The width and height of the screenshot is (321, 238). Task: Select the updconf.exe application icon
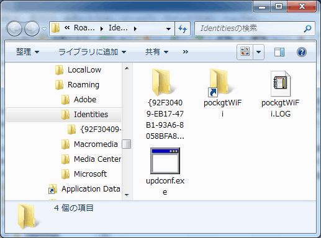point(165,161)
